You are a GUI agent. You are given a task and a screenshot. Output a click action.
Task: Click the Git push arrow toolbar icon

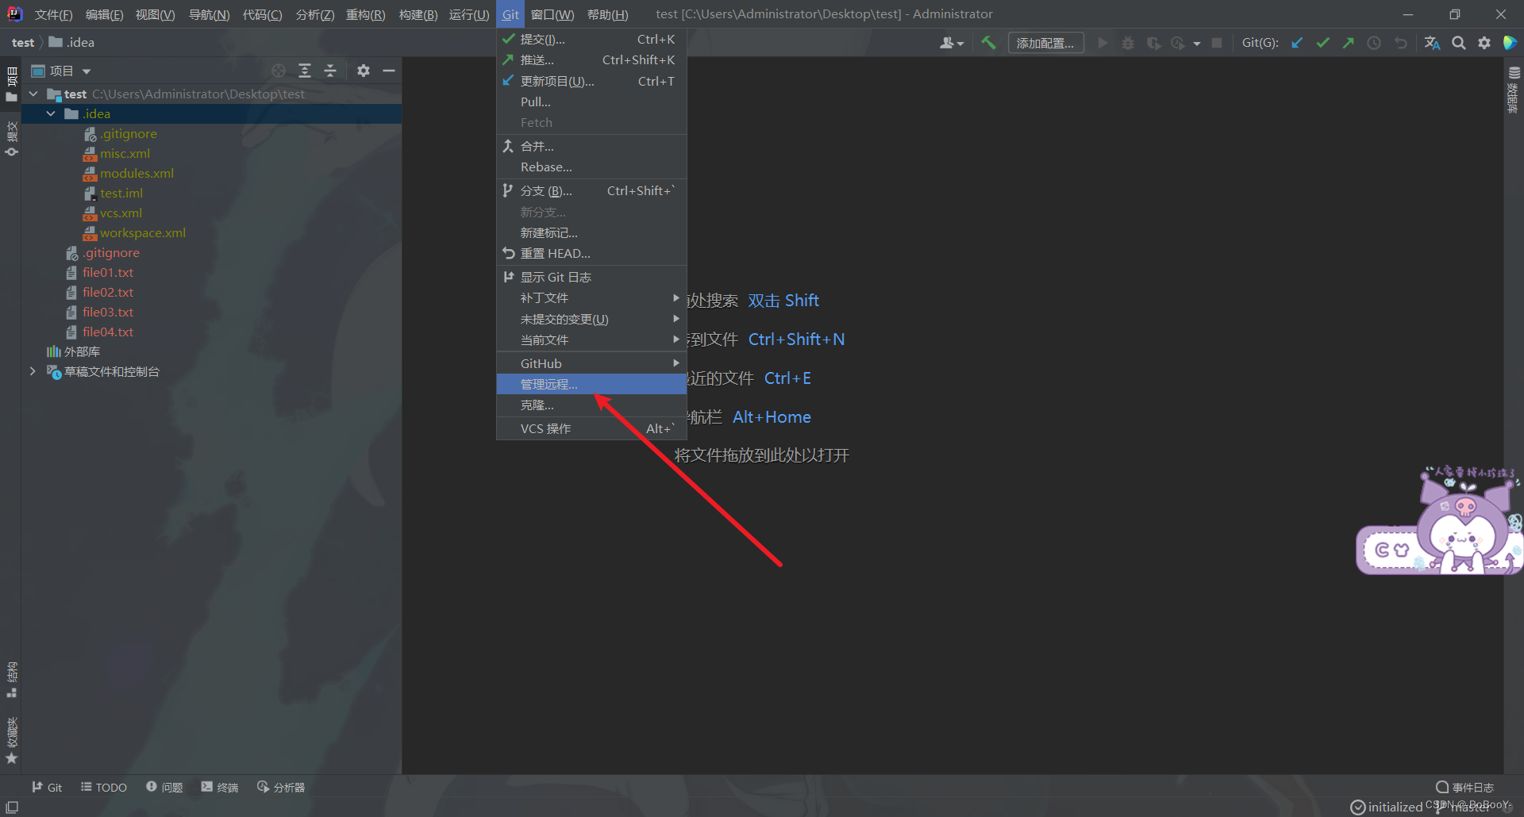(1348, 43)
